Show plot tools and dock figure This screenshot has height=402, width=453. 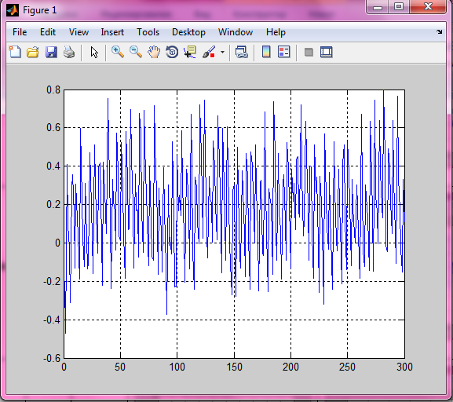327,53
